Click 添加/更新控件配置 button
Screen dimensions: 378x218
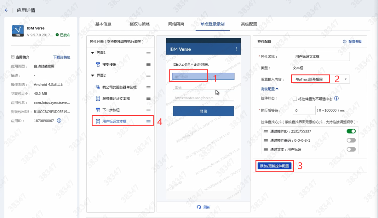pos(274,166)
